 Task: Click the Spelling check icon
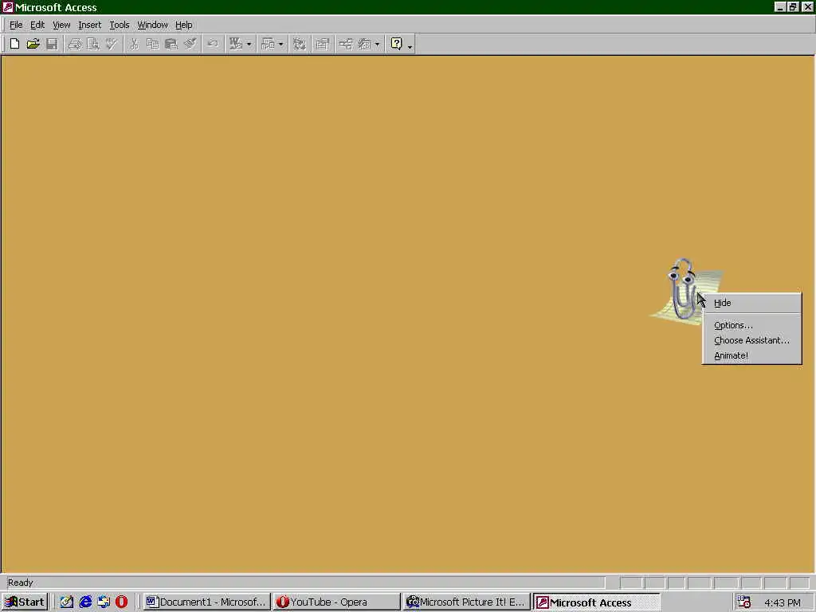pyautogui.click(x=112, y=45)
